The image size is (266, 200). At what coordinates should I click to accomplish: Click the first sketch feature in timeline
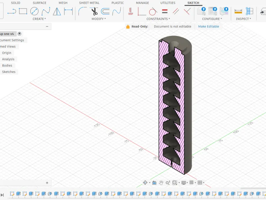(x=12, y=194)
